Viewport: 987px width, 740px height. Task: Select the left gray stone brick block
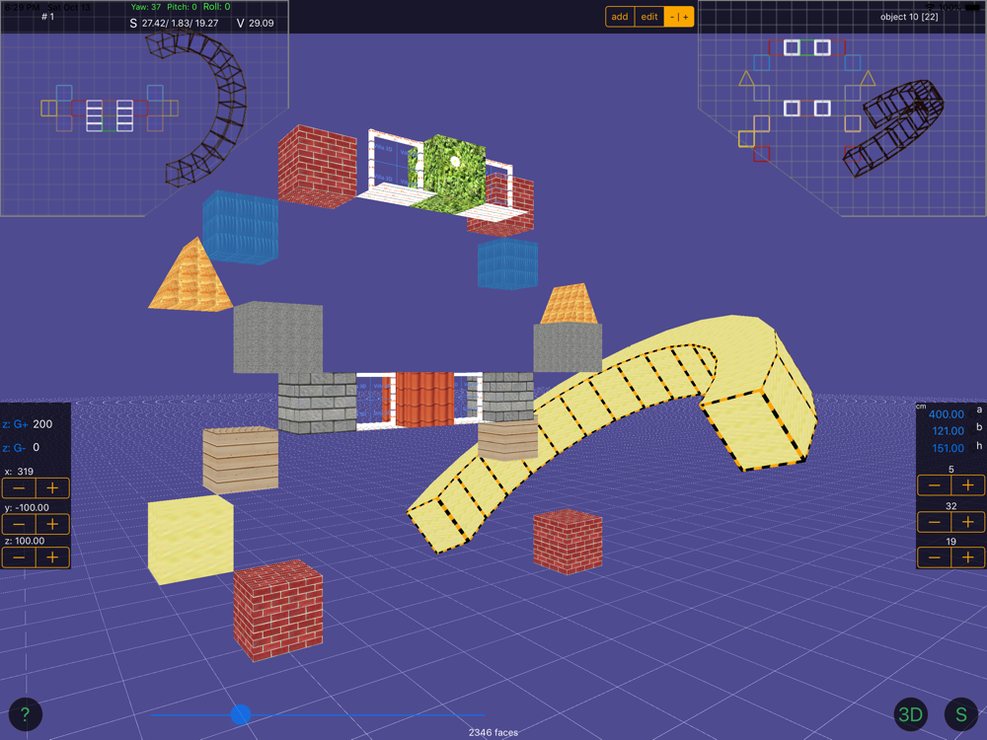pos(317,404)
